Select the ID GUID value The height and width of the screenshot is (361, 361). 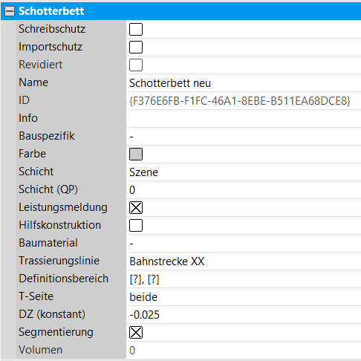pyautogui.click(x=240, y=101)
